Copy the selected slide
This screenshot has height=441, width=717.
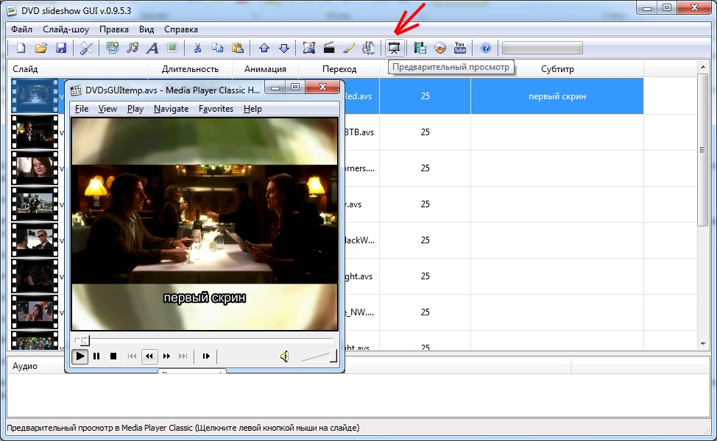coord(218,48)
